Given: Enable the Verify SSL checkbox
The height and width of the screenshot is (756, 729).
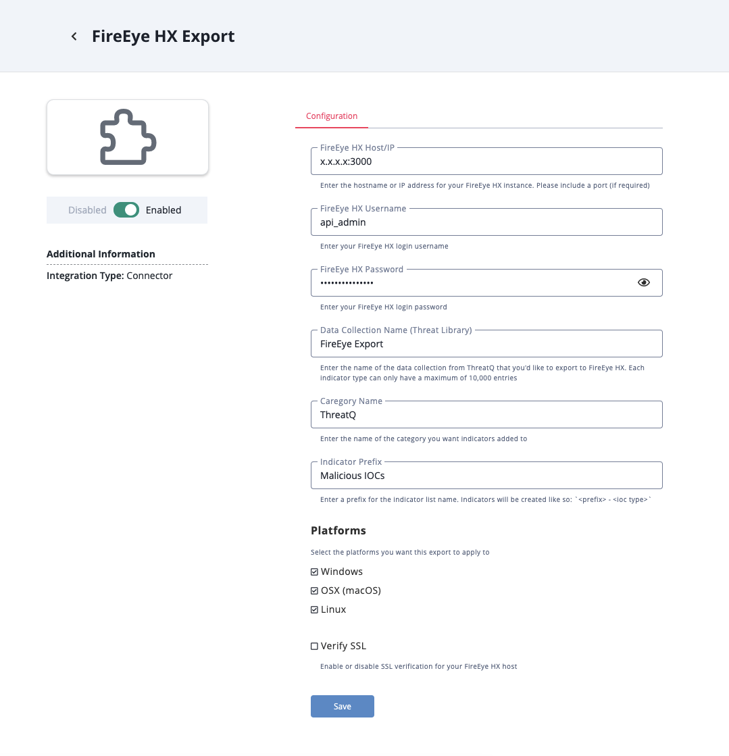Looking at the screenshot, I should [314, 646].
